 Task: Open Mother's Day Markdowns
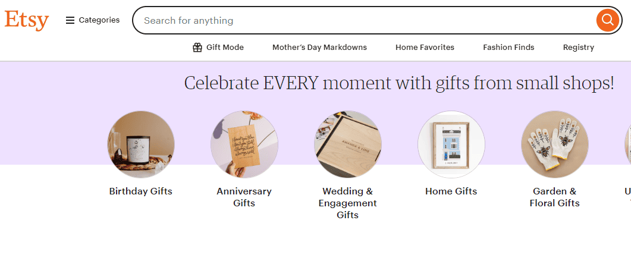319,48
